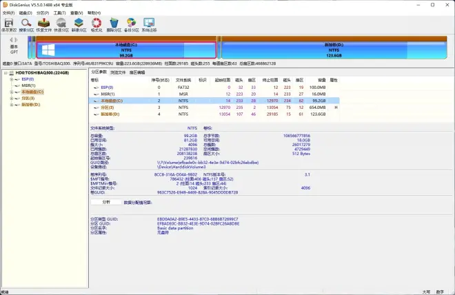The width and height of the screenshot is (455, 295).
Task: Collapse the HD0:TOSHIBAQ300 tree node
Action: tap(6, 73)
